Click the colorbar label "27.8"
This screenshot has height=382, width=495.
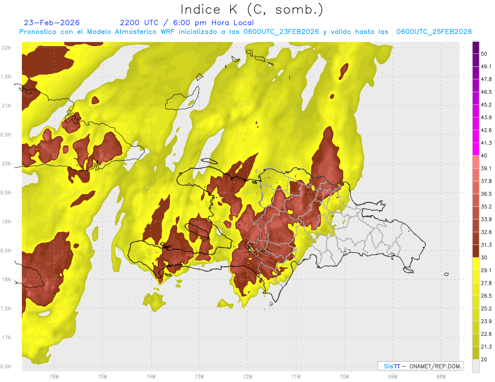486,283
